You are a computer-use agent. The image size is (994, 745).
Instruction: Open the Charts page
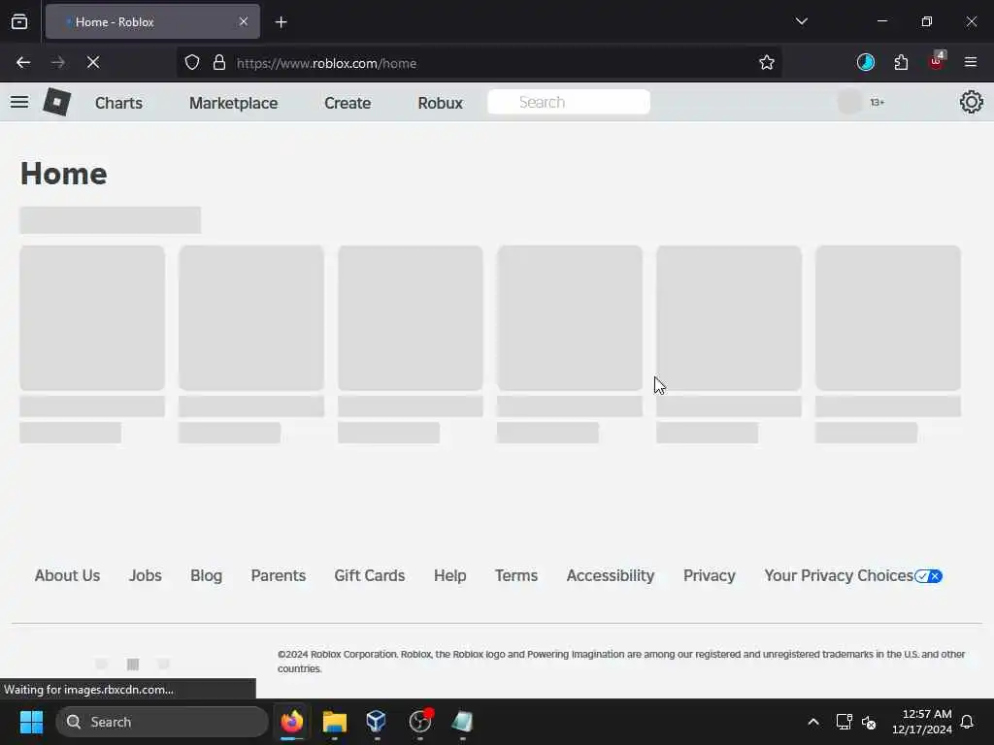(x=118, y=103)
